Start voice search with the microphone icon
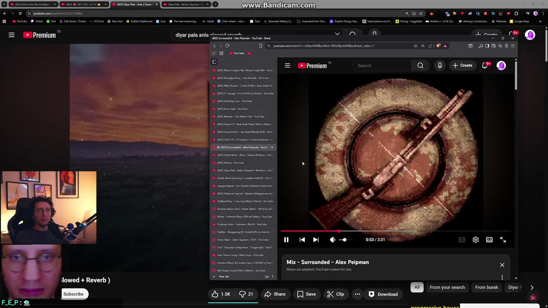Viewport: 548px width, 308px height. click(x=440, y=65)
